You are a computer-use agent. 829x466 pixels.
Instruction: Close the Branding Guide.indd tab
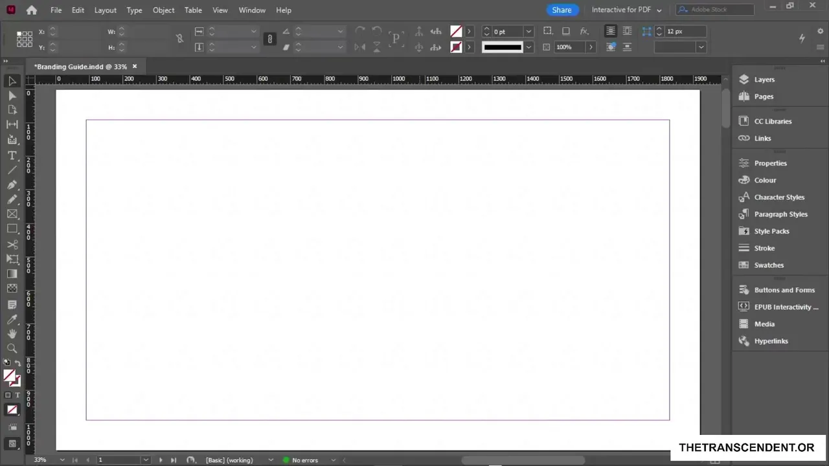point(135,66)
